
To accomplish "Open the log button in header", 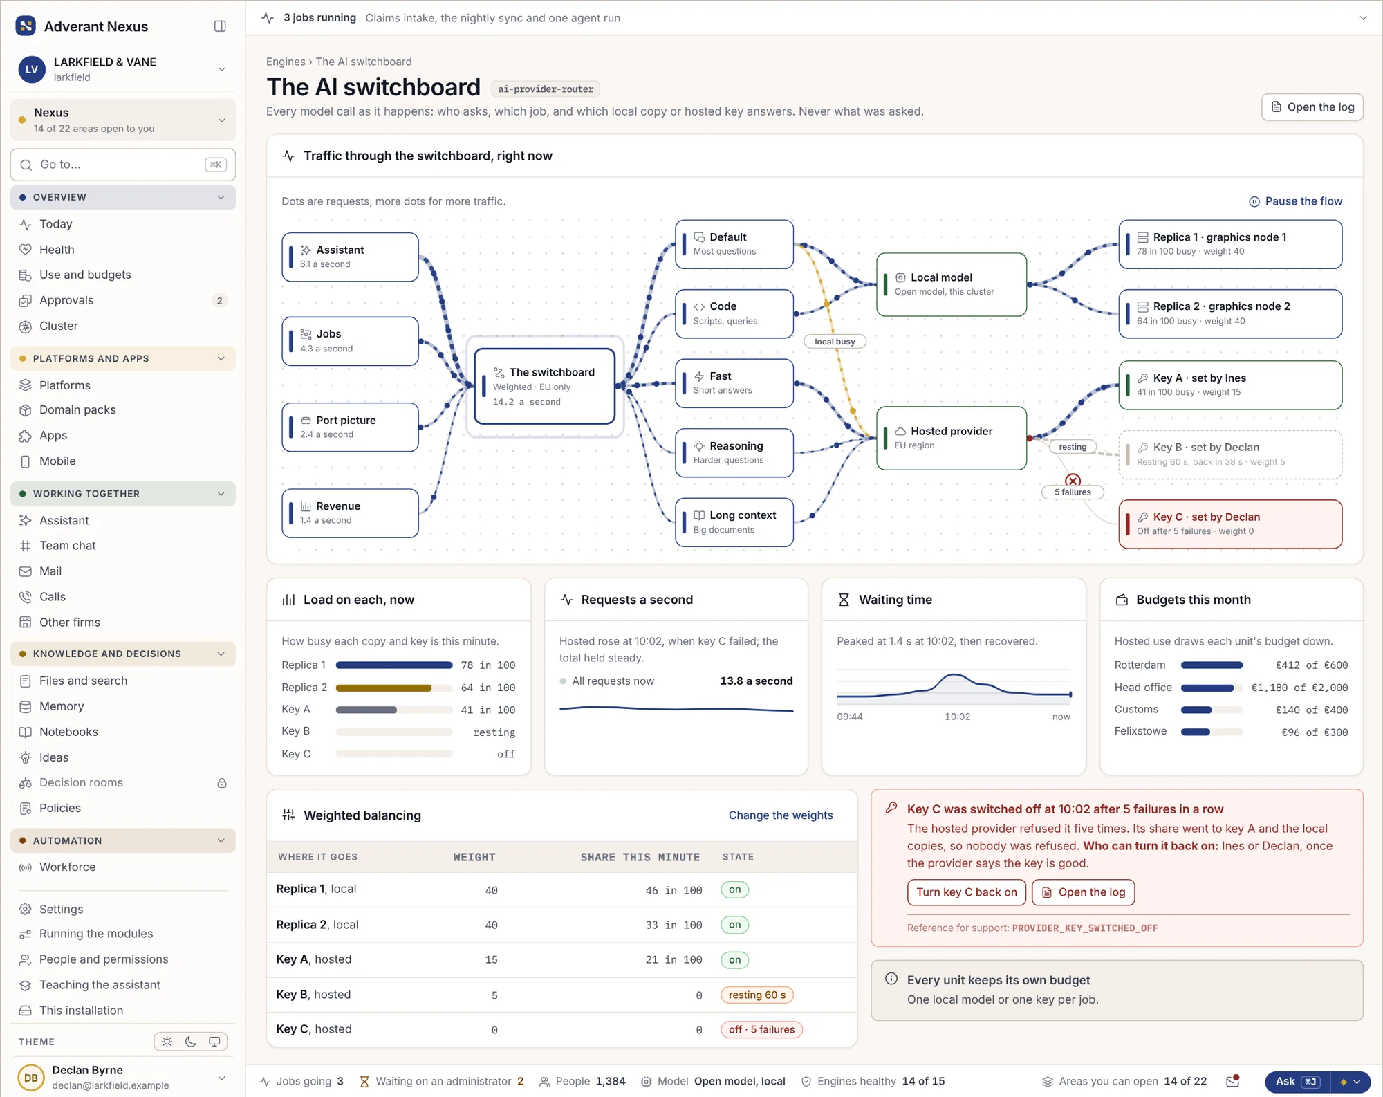I will point(1312,107).
